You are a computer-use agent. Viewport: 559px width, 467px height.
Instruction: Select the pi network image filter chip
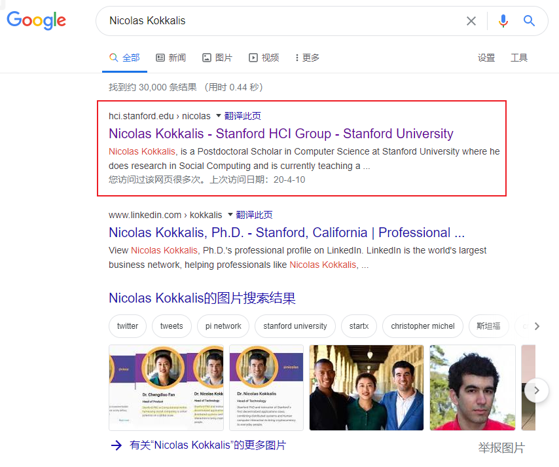pyautogui.click(x=223, y=326)
